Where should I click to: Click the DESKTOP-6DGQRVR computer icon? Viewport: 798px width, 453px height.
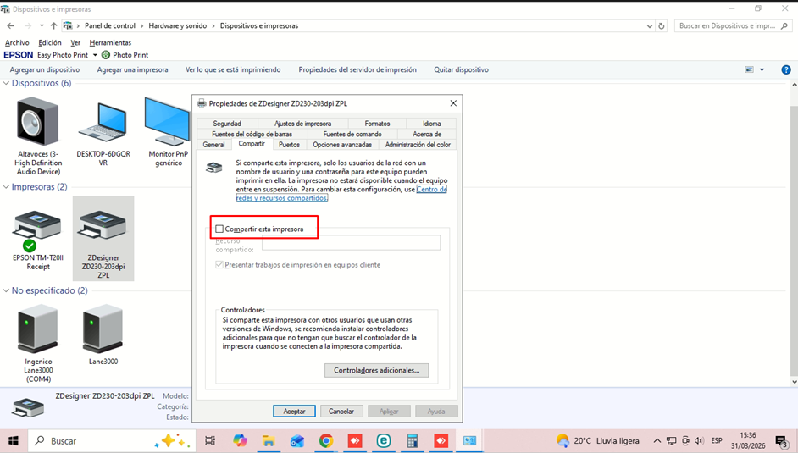click(x=103, y=124)
